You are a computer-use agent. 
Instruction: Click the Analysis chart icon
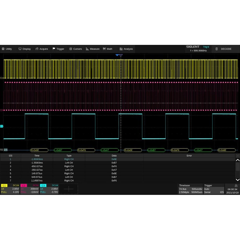(121, 49)
